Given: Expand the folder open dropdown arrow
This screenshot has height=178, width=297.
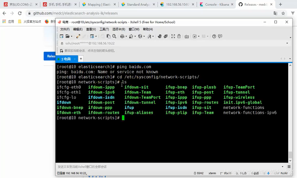Looking at the screenshot, I should pyautogui.click(x=71, y=36).
